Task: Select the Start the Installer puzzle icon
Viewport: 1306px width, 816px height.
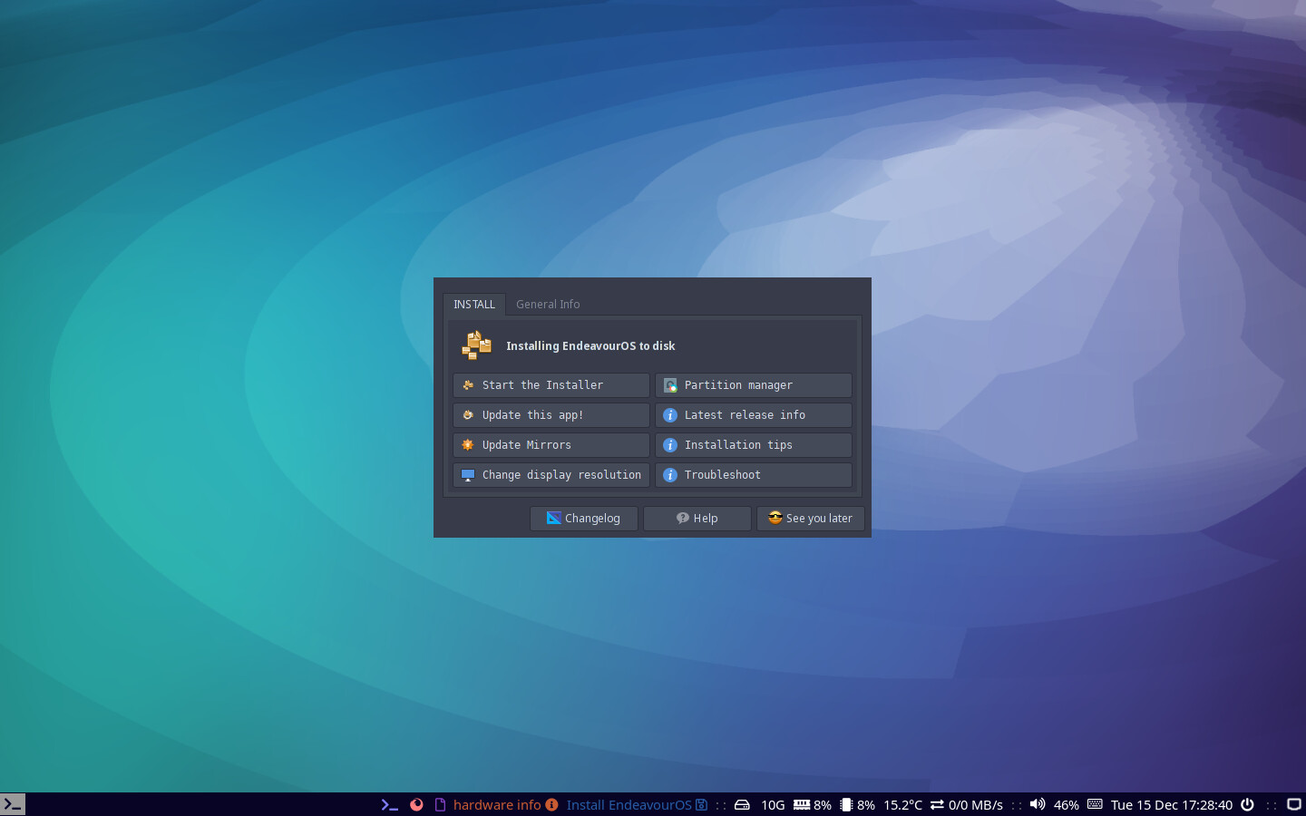Action: tap(467, 384)
